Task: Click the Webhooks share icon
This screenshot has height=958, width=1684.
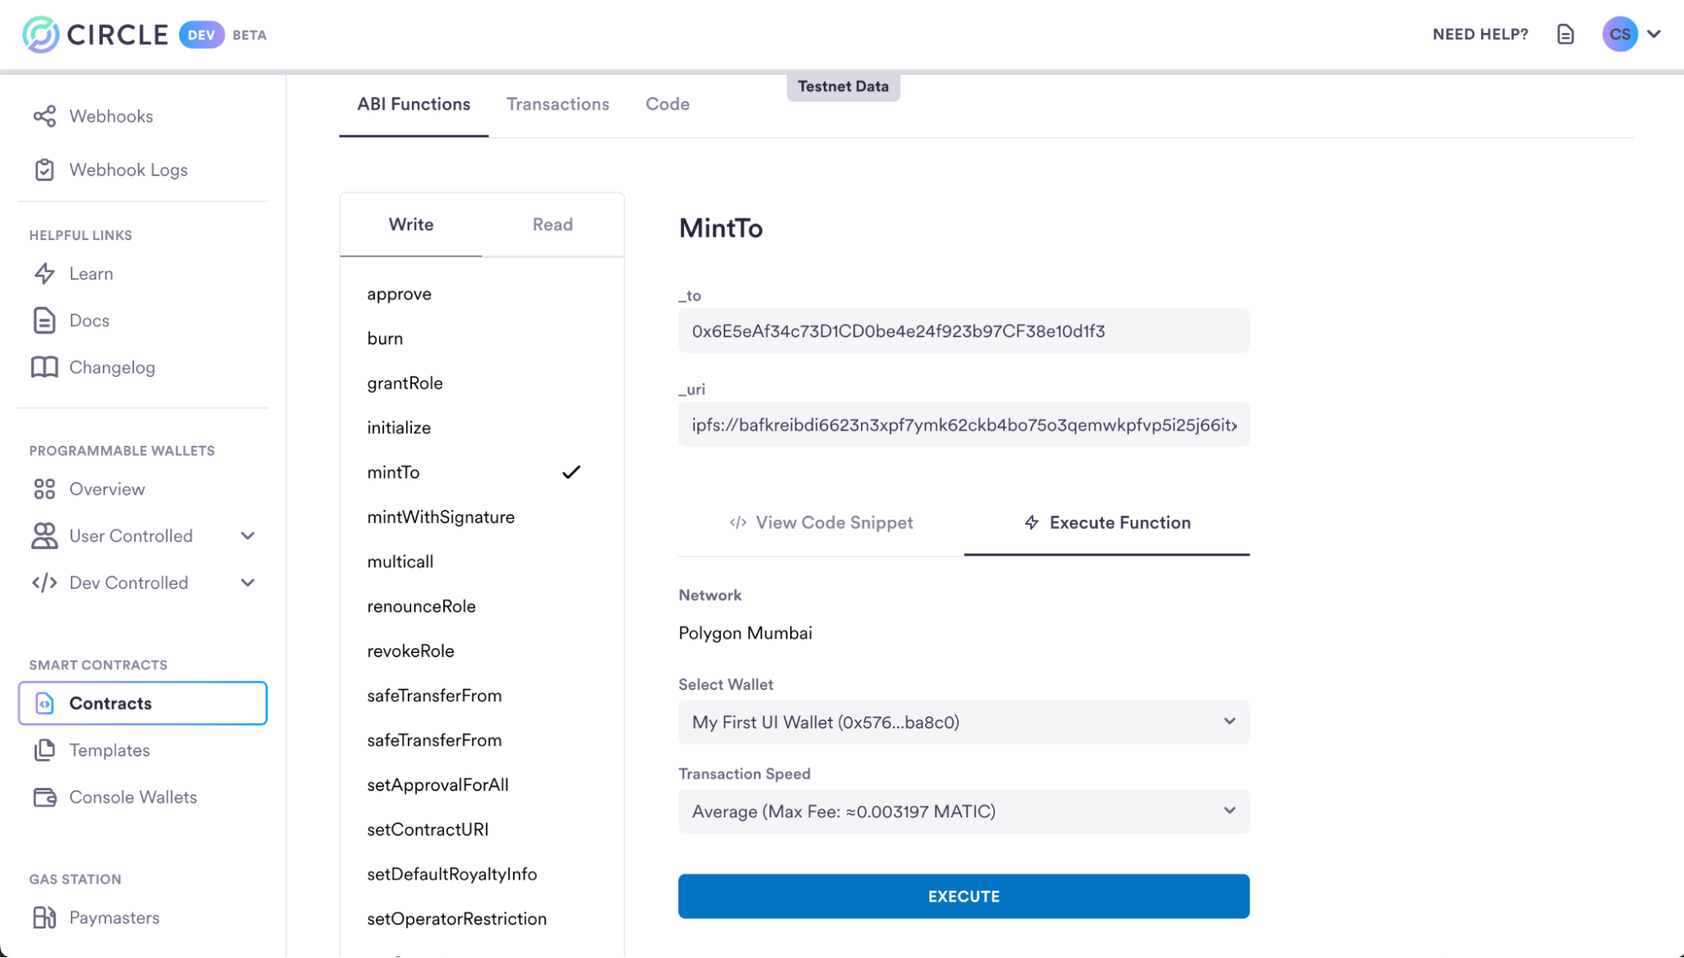Action: click(x=45, y=116)
